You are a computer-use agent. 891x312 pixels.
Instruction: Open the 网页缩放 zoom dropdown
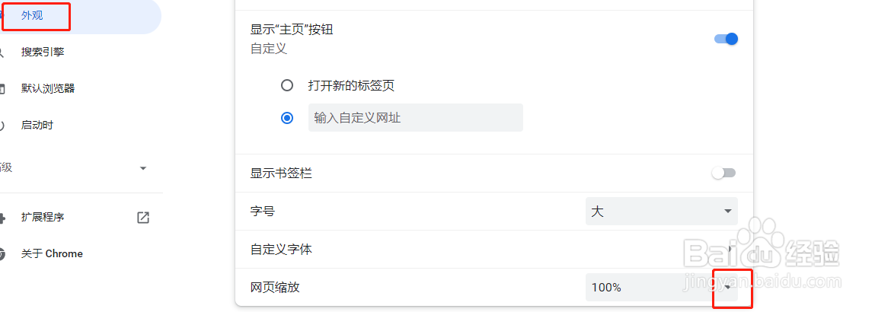[661, 288]
